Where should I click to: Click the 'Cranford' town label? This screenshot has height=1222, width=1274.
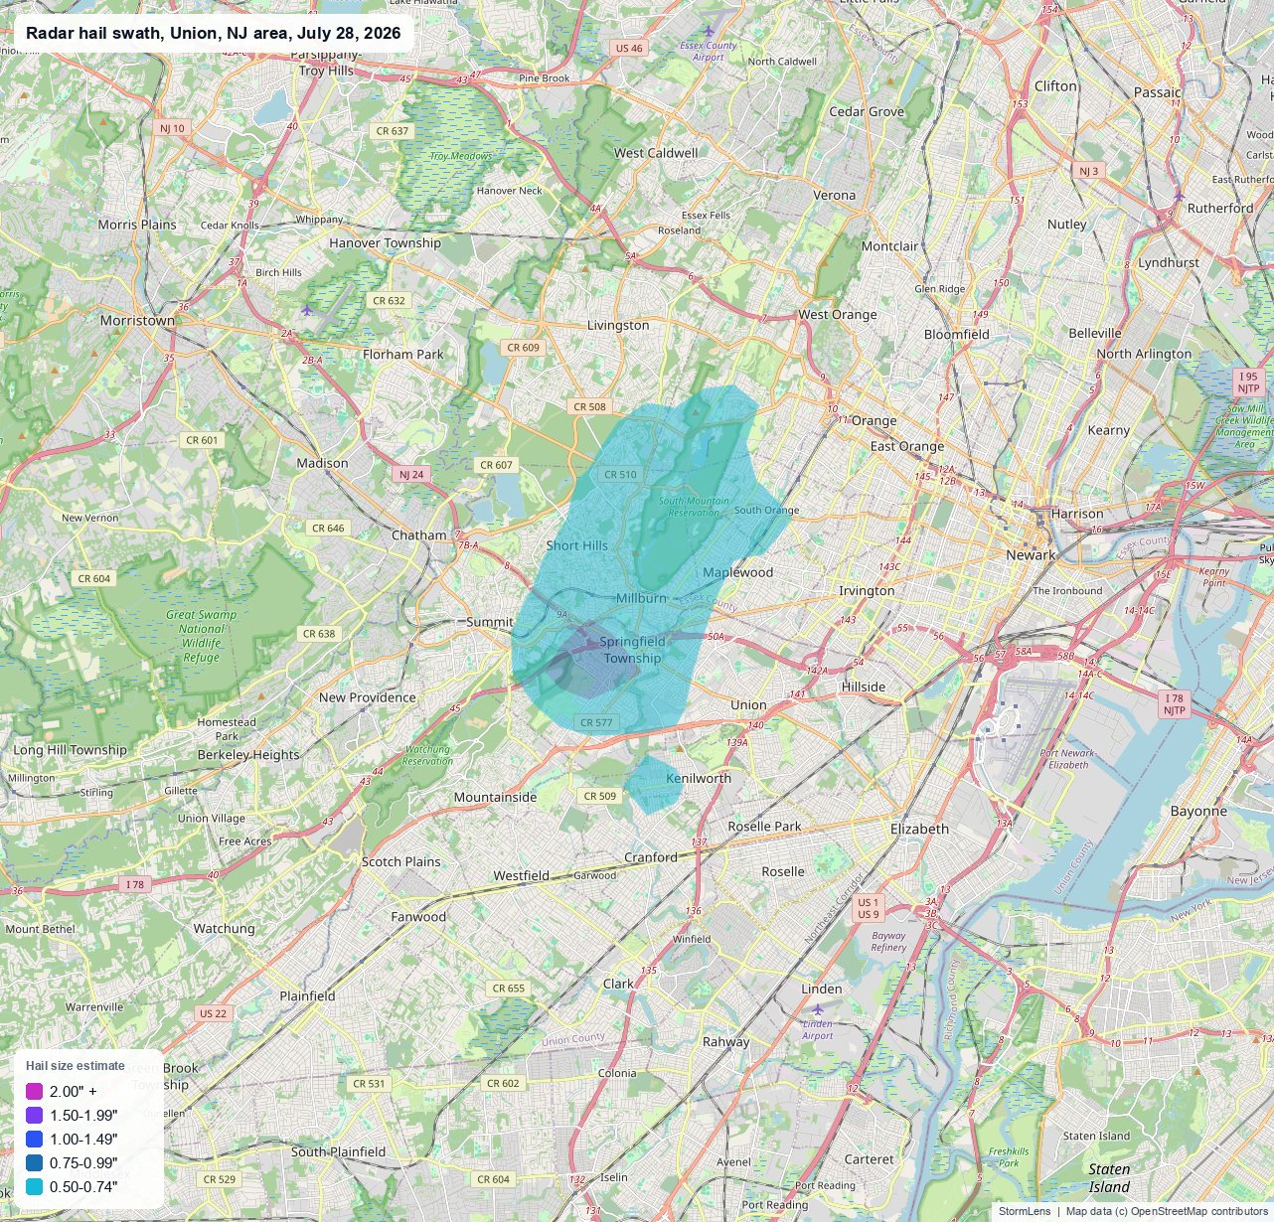pyautogui.click(x=651, y=857)
